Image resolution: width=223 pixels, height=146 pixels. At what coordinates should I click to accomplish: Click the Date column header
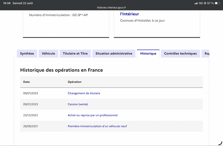(x=26, y=82)
